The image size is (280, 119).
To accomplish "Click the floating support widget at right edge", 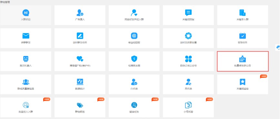I will tap(278, 47).
